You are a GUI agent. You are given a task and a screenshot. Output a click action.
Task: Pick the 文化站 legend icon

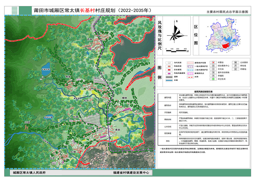213,69
